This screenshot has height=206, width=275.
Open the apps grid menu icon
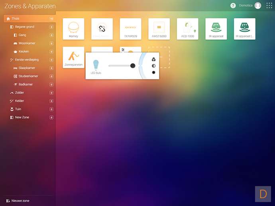coord(269,6)
